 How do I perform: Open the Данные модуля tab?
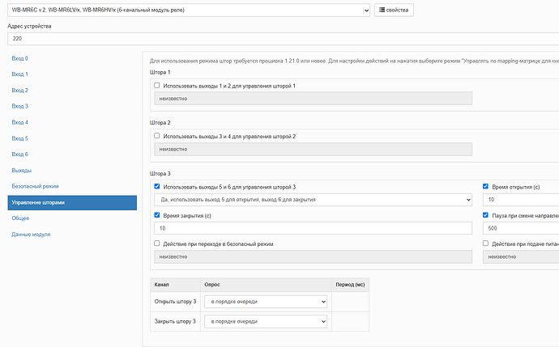click(x=31, y=235)
